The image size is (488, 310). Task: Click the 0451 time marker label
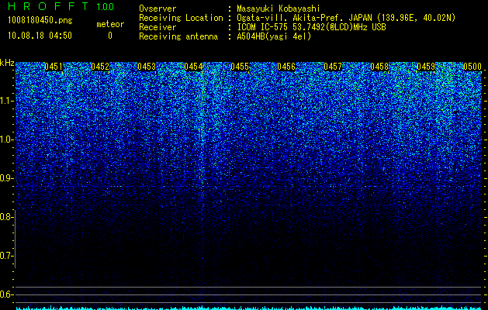coord(54,67)
